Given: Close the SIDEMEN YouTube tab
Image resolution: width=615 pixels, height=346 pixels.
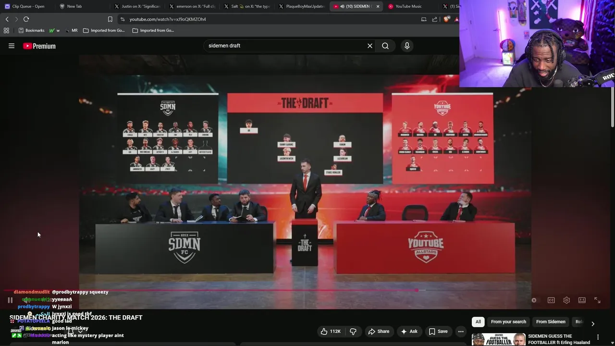Looking at the screenshot, I should [x=378, y=6].
